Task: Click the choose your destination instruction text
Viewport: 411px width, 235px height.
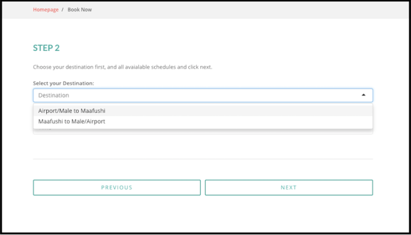Action: (x=122, y=67)
